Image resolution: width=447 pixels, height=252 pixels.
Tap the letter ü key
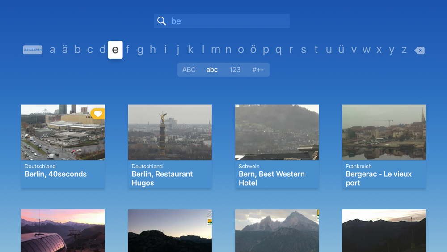(x=341, y=50)
